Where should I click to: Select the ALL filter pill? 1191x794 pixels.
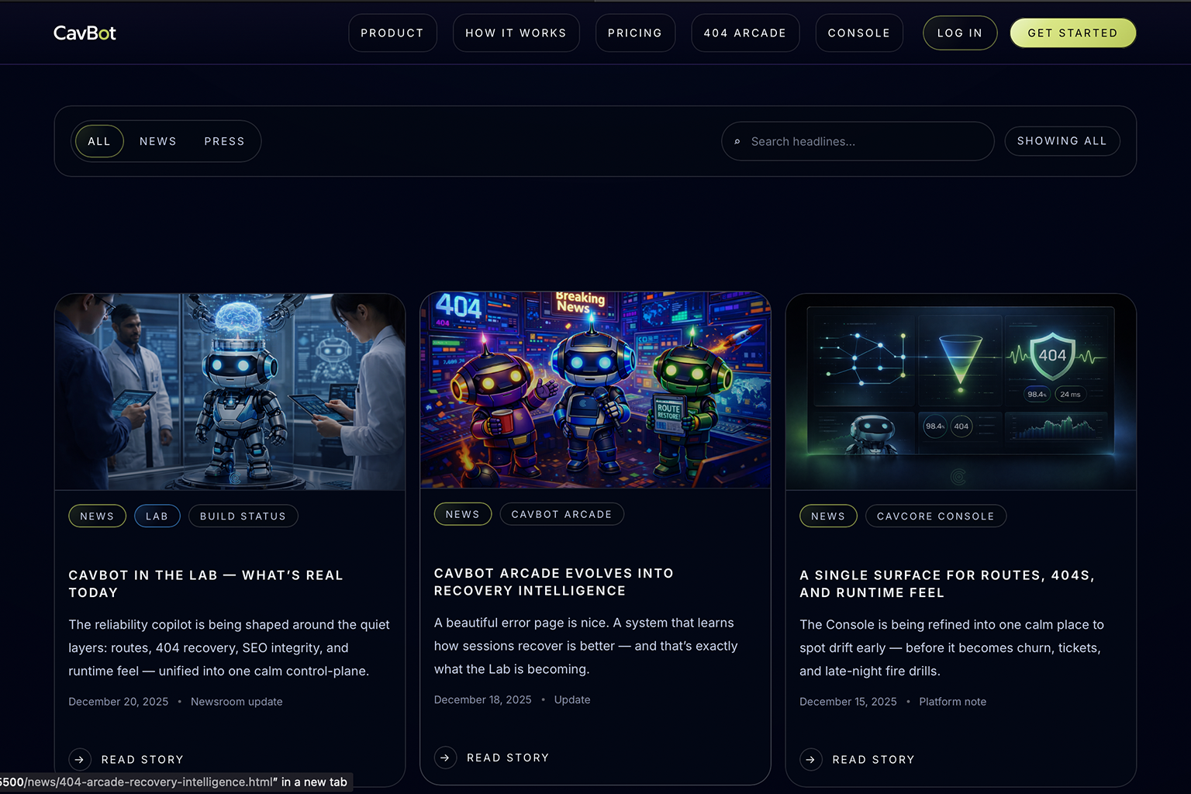point(99,141)
